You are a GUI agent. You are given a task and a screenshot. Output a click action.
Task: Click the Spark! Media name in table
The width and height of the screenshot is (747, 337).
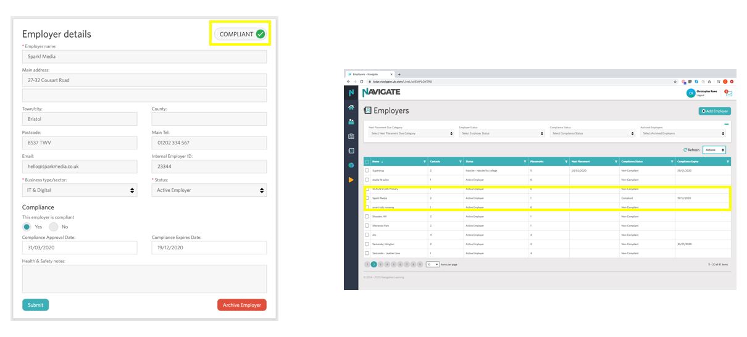point(378,198)
